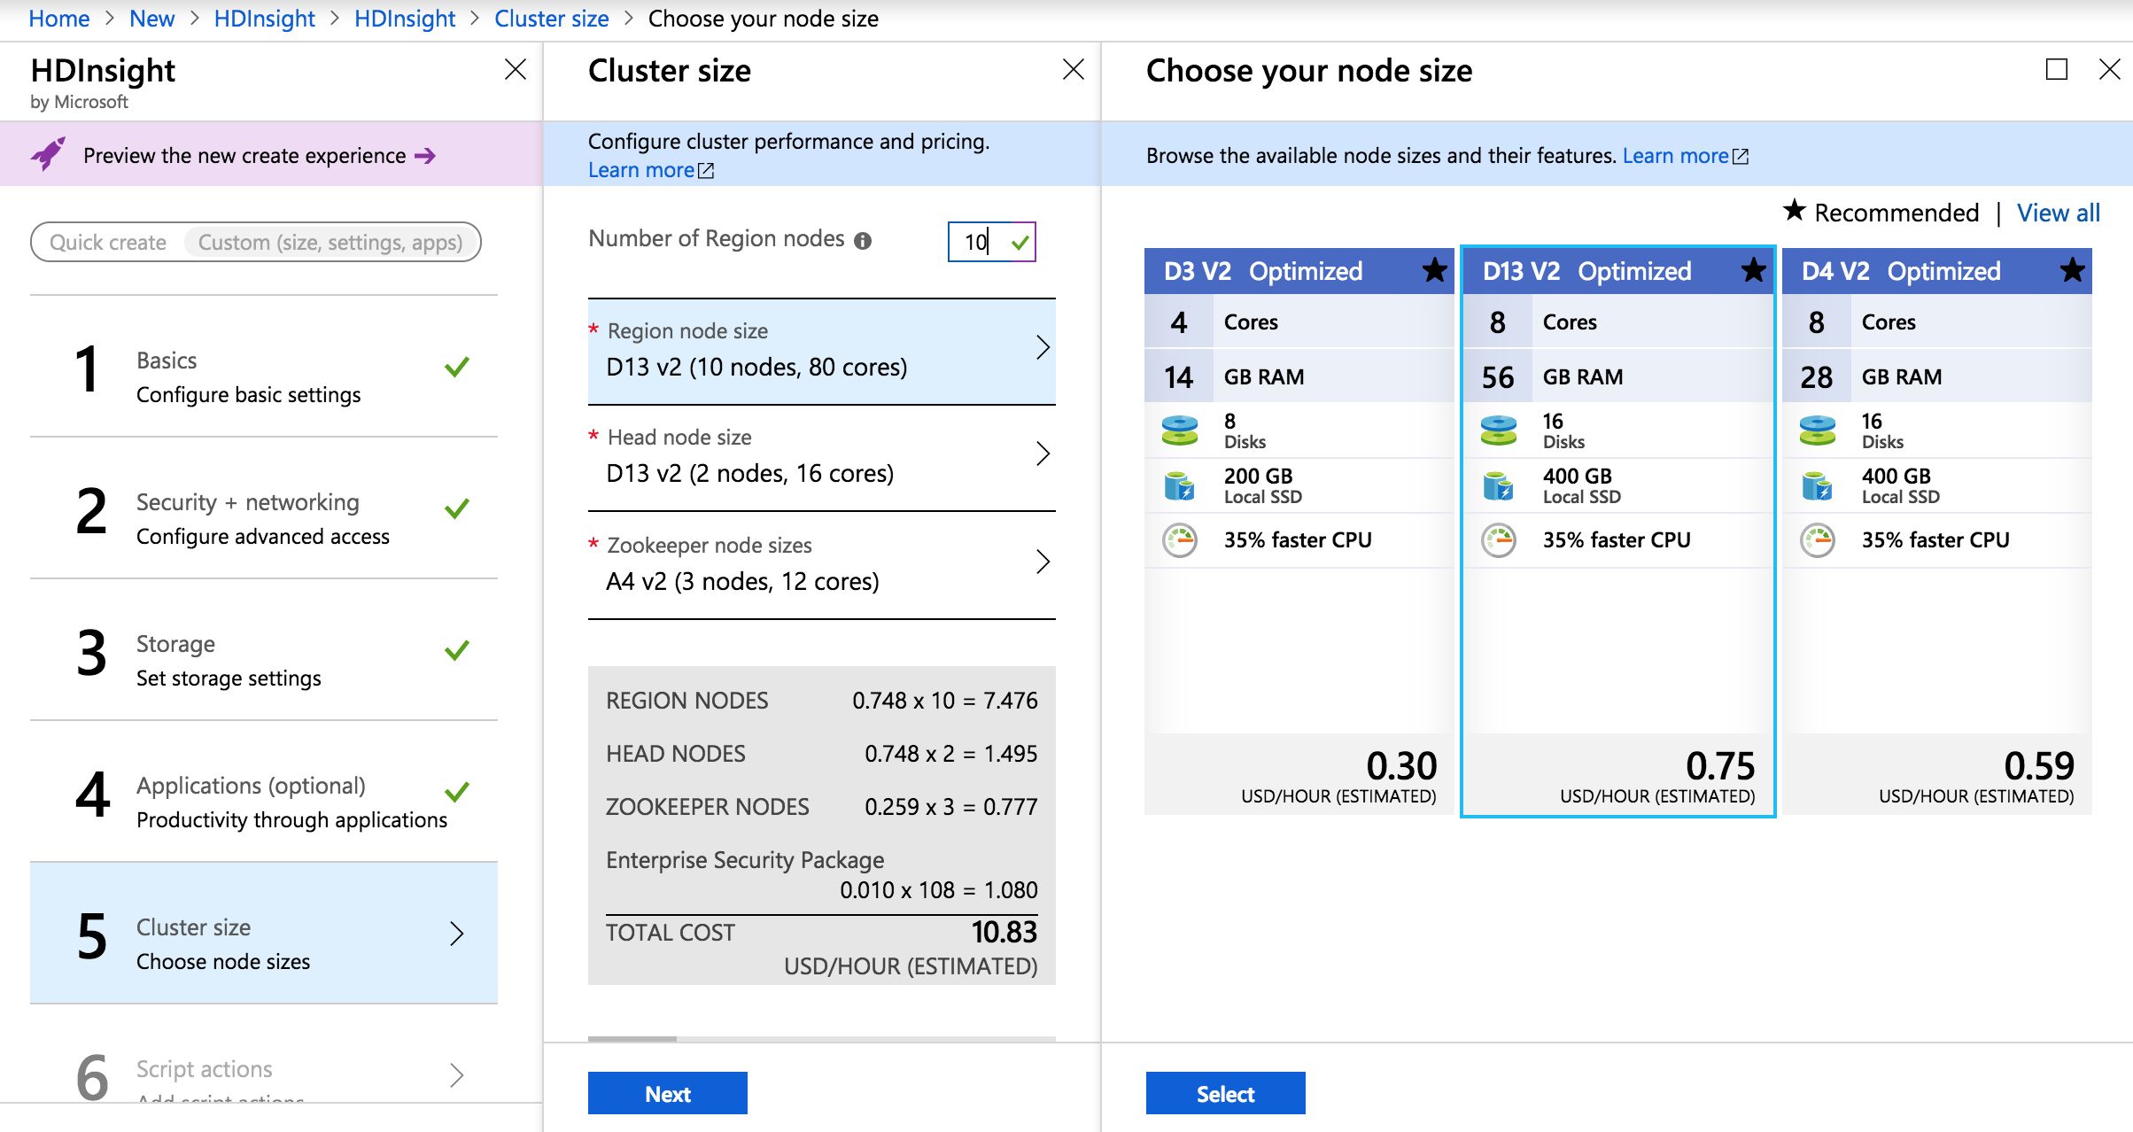Open Region node size selector
The height and width of the screenshot is (1132, 2133).
tap(822, 352)
